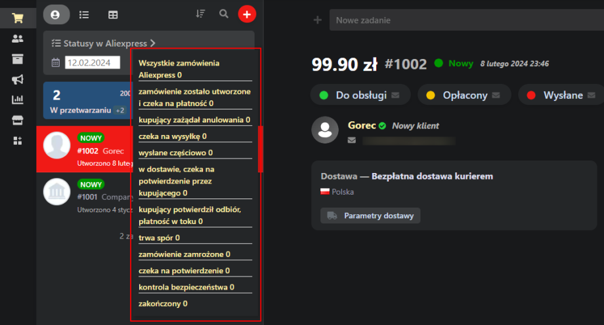Open the customers section in sidebar
Screen dimensions: 604x325
pyautogui.click(x=18, y=39)
